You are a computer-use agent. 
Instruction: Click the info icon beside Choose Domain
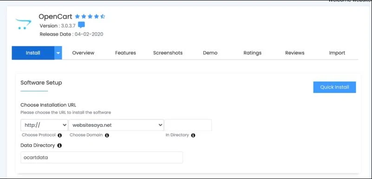(x=107, y=135)
